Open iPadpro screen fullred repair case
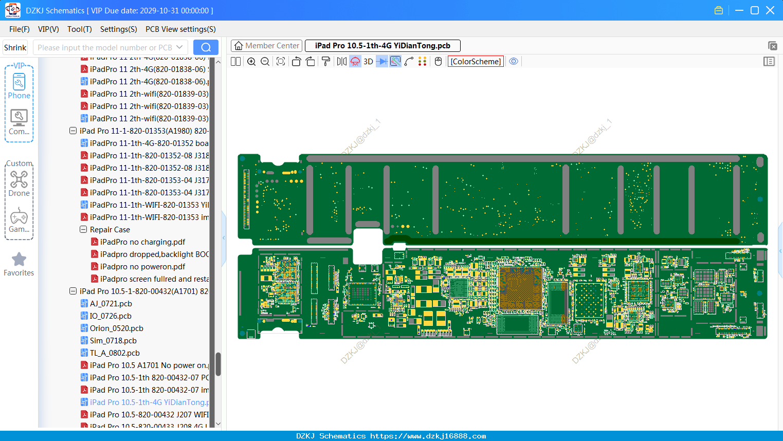783x441 pixels. click(150, 279)
